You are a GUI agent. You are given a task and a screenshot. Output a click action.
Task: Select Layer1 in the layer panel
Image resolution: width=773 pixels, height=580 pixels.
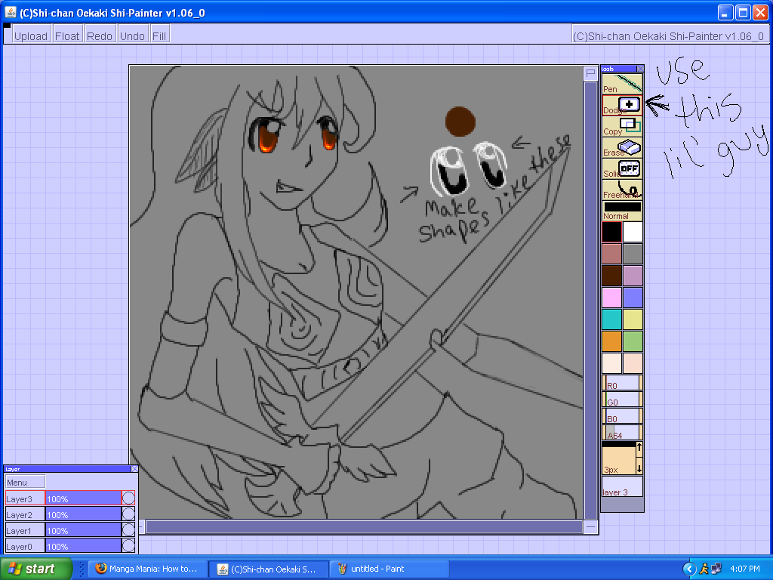pos(25,530)
